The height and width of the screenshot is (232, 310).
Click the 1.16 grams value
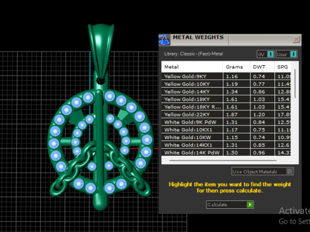tap(232, 77)
